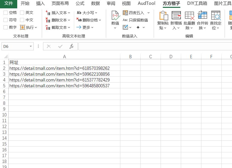Tick the 符号 checkbox
232x168 pixels.
[6, 20]
